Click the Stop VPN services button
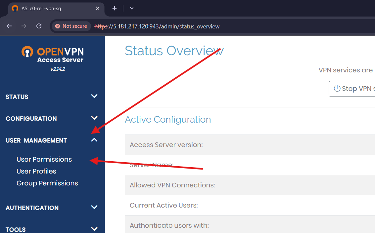 (x=352, y=89)
